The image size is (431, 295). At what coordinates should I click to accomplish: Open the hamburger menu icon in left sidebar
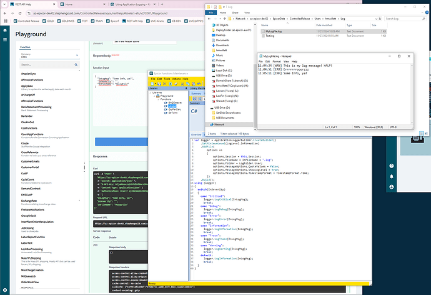(x=5, y=39)
